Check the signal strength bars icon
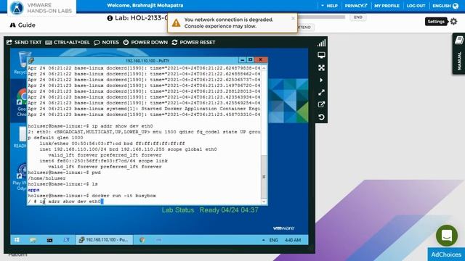The image size is (465, 261). 321,43
